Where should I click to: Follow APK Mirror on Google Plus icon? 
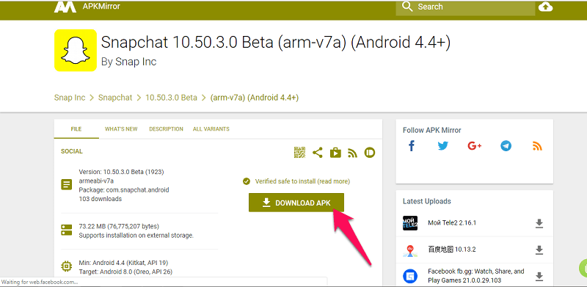(x=474, y=146)
